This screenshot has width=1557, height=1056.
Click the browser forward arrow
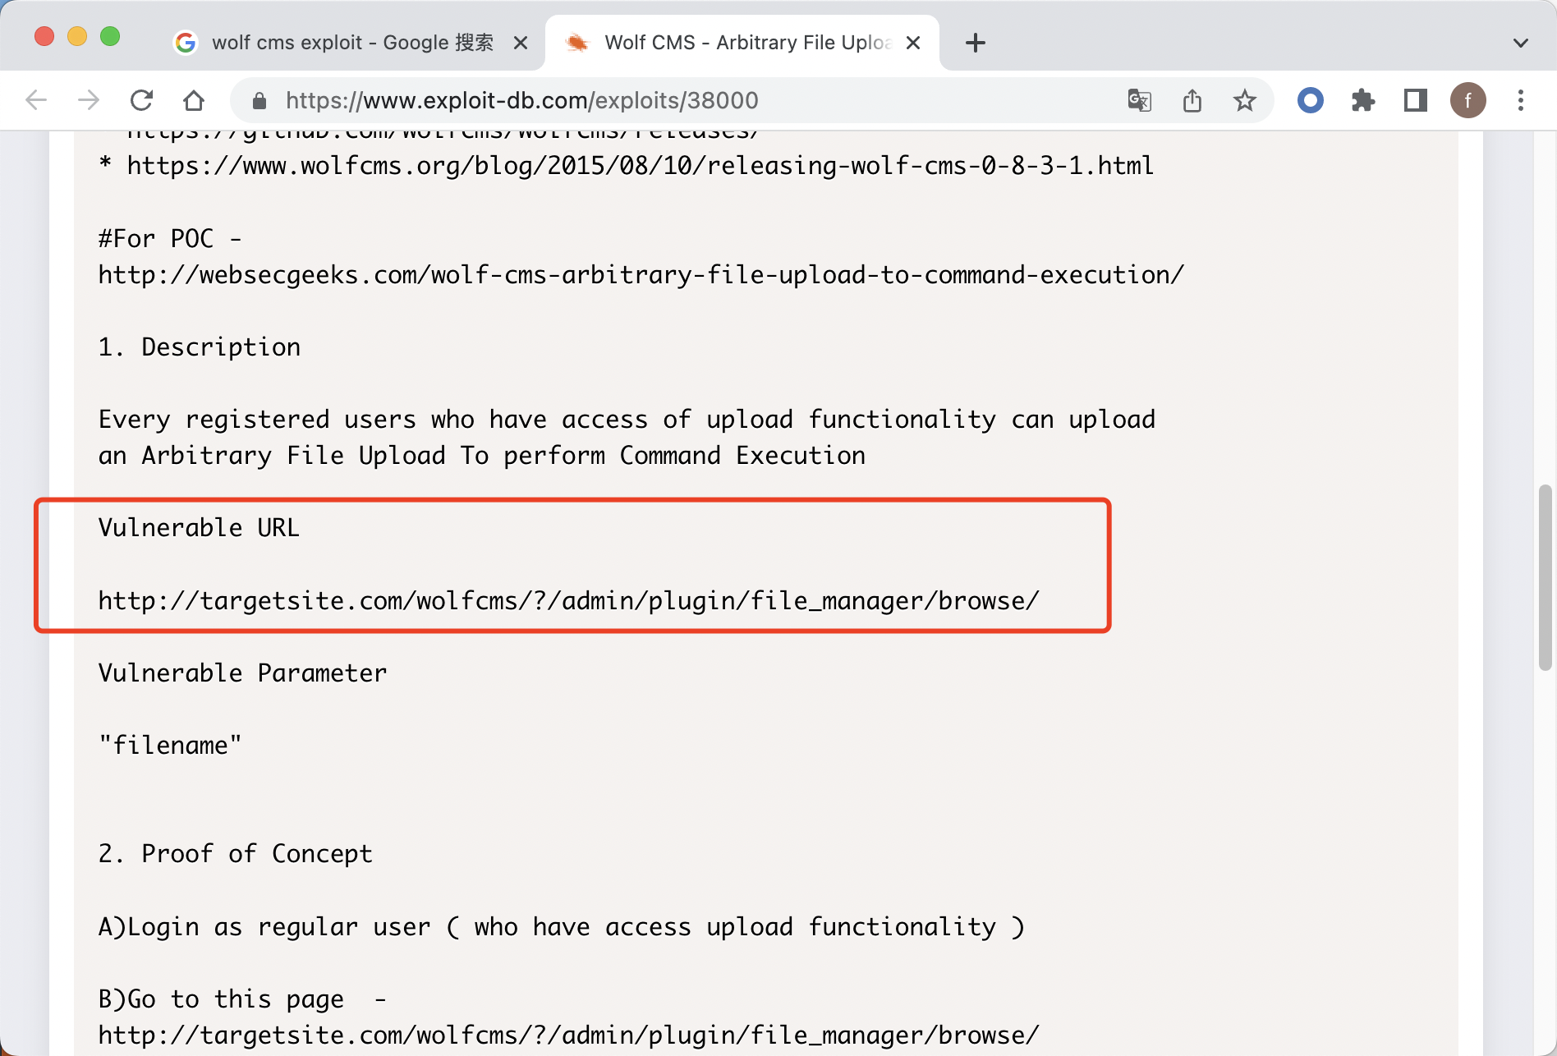pyautogui.click(x=88, y=100)
